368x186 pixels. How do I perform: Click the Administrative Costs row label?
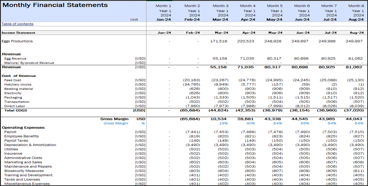[23, 158]
